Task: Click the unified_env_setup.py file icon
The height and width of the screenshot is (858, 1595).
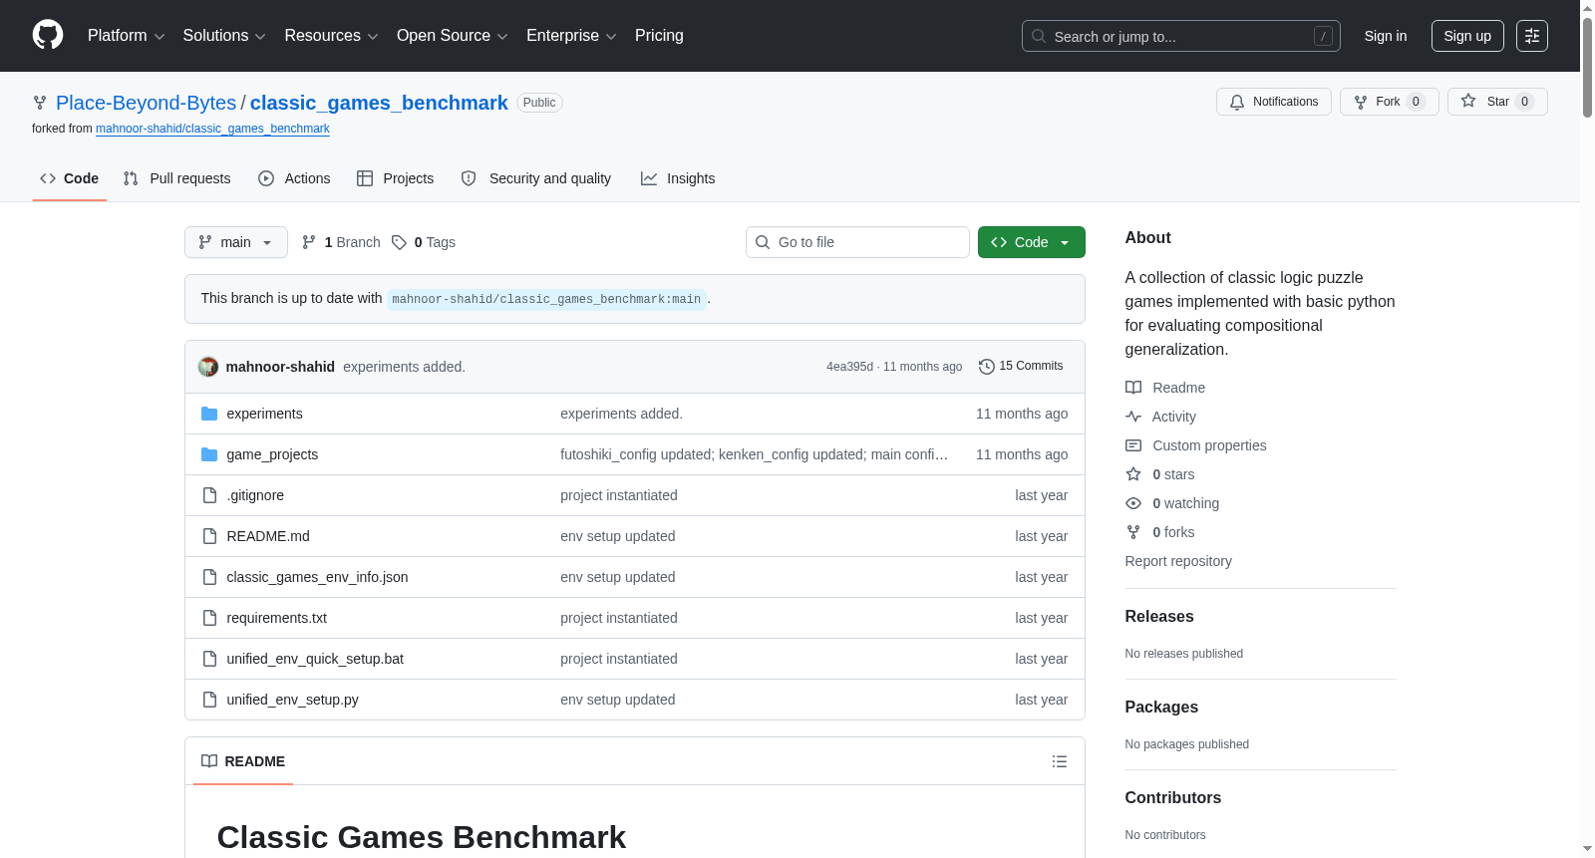Action: (x=209, y=700)
